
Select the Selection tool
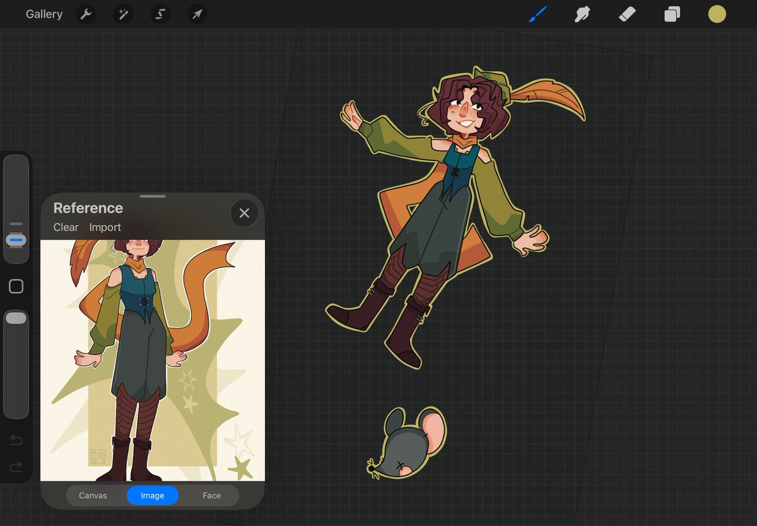160,14
